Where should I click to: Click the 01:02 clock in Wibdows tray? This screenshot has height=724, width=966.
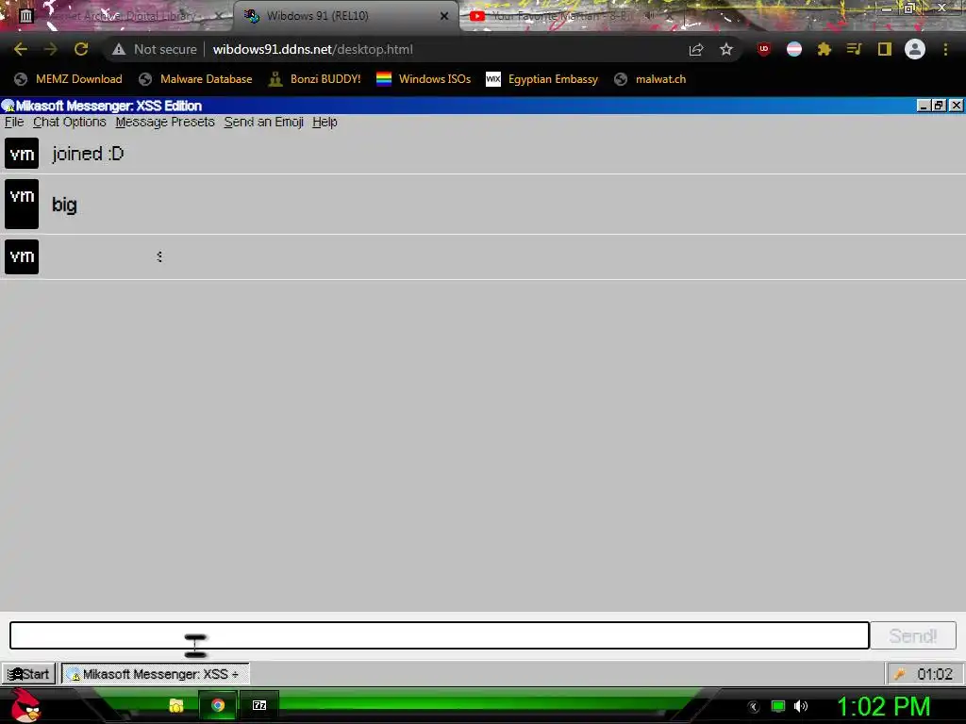935,674
